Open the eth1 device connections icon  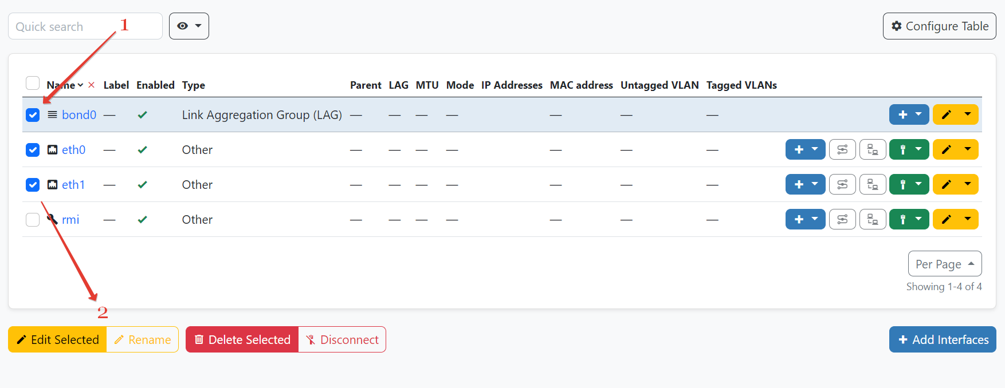(x=872, y=185)
